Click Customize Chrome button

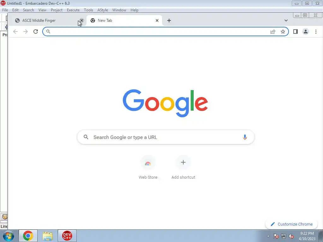[291, 224]
